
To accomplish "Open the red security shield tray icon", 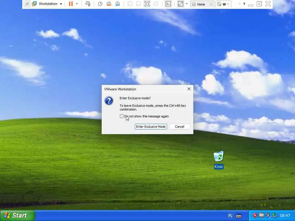I will (255, 215).
